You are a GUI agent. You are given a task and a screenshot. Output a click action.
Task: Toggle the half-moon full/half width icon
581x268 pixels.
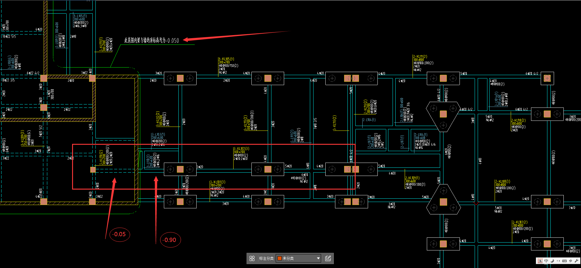pyautogui.click(x=552, y=261)
